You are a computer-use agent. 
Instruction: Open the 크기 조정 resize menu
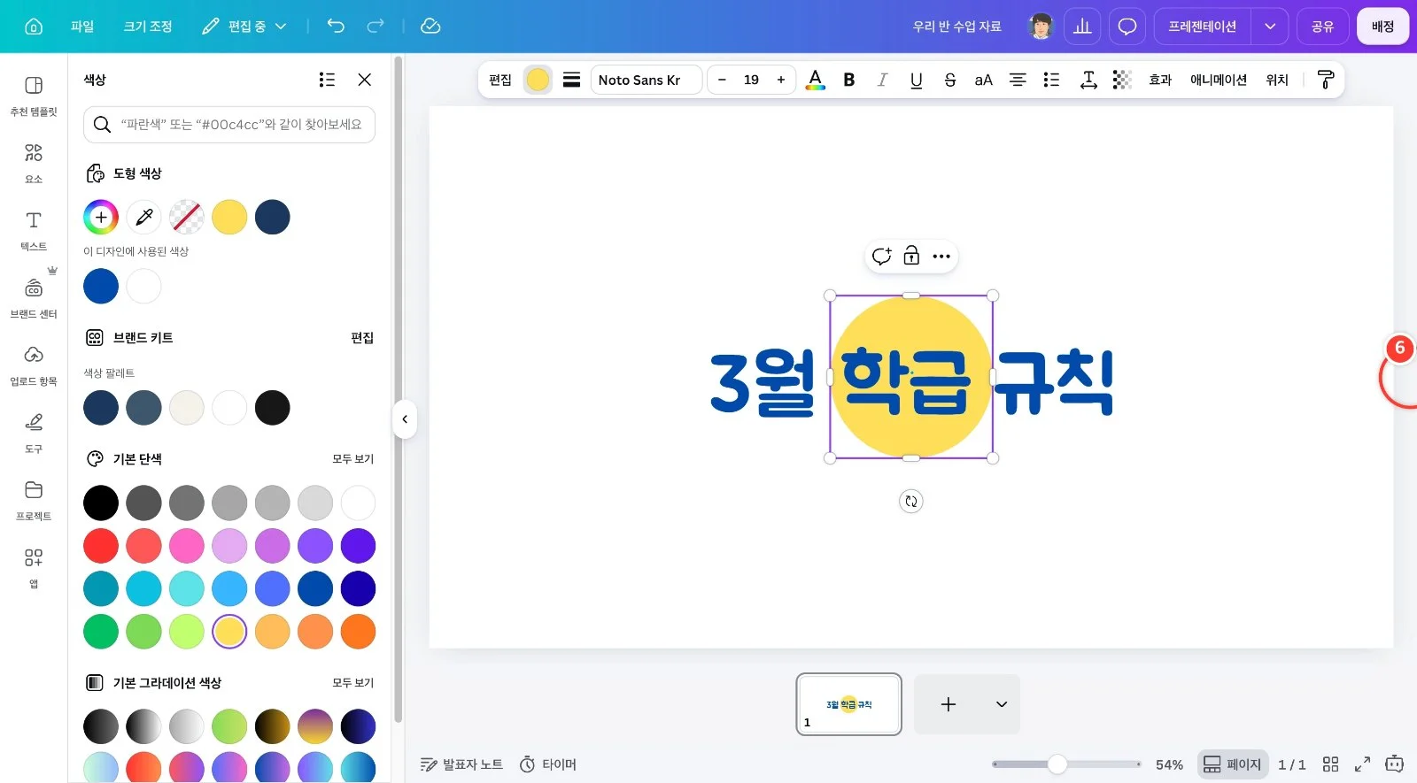click(148, 27)
